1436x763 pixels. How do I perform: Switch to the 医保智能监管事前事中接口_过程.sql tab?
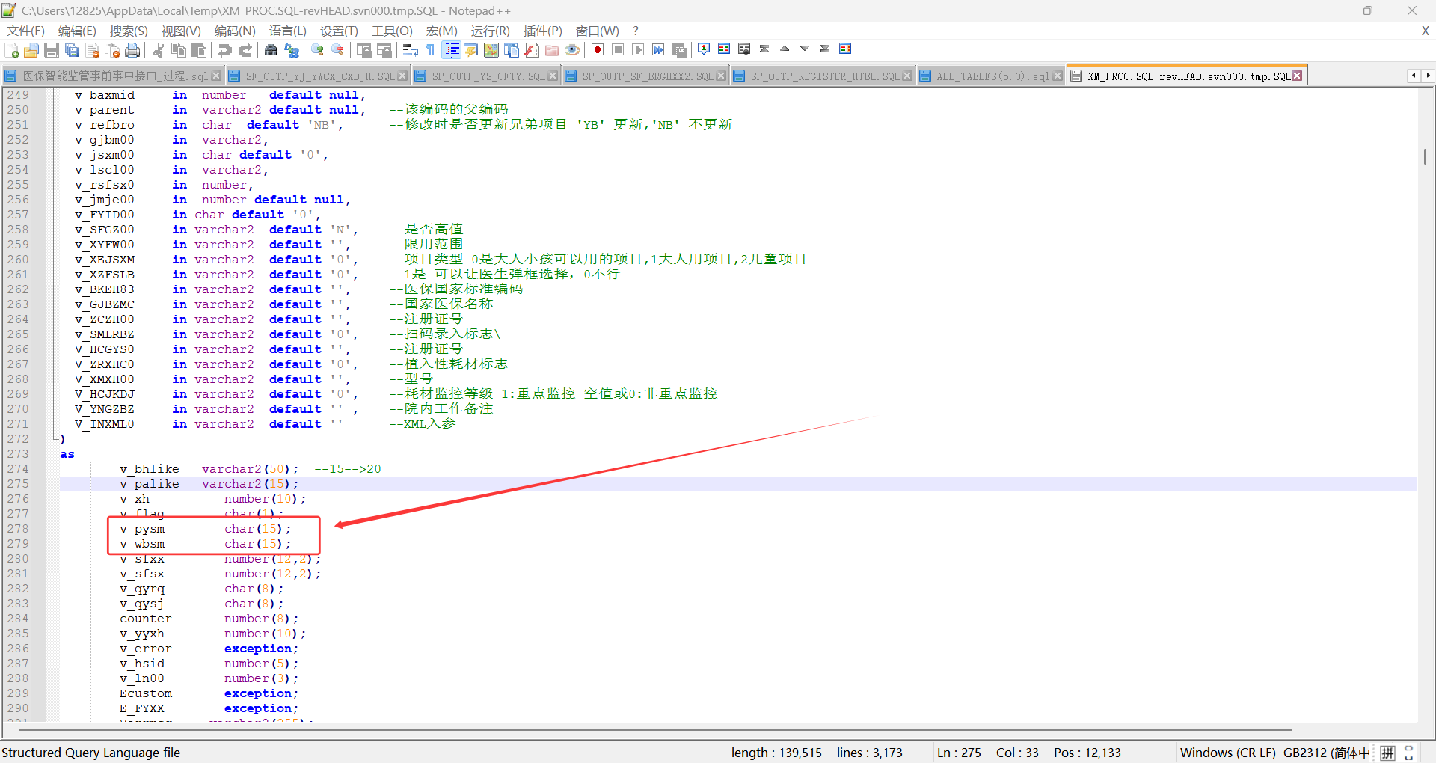112,76
